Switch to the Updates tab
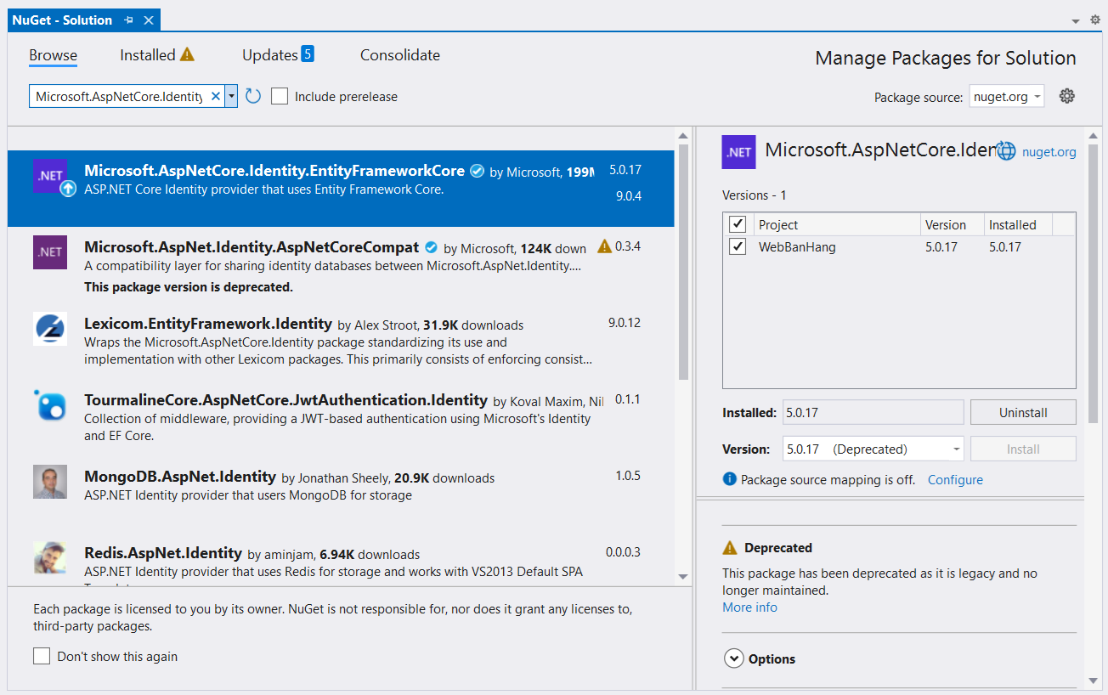 269,55
